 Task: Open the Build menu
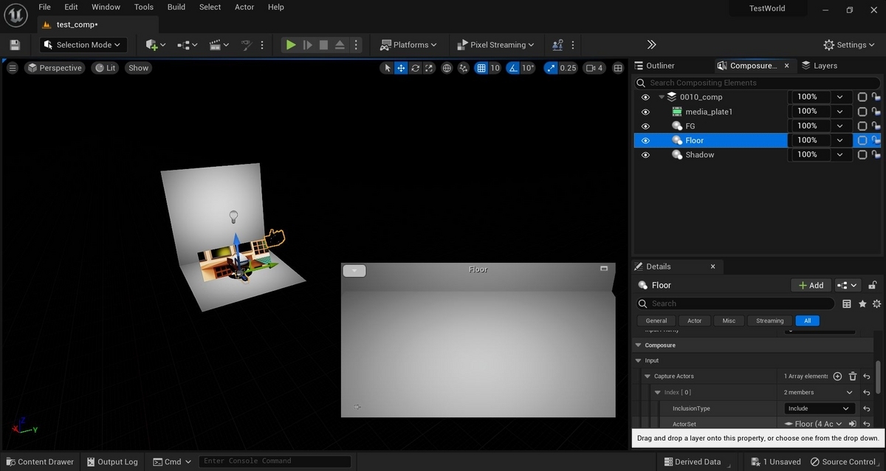tap(176, 7)
